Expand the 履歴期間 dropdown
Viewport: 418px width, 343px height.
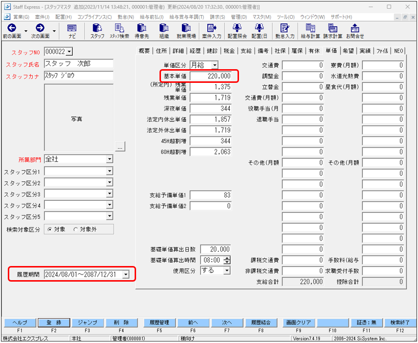coord(126,274)
